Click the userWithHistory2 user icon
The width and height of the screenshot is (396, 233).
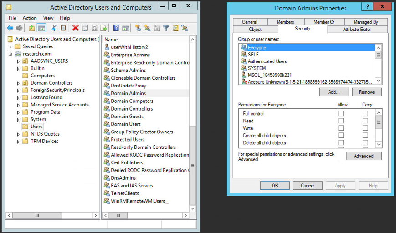point(107,47)
